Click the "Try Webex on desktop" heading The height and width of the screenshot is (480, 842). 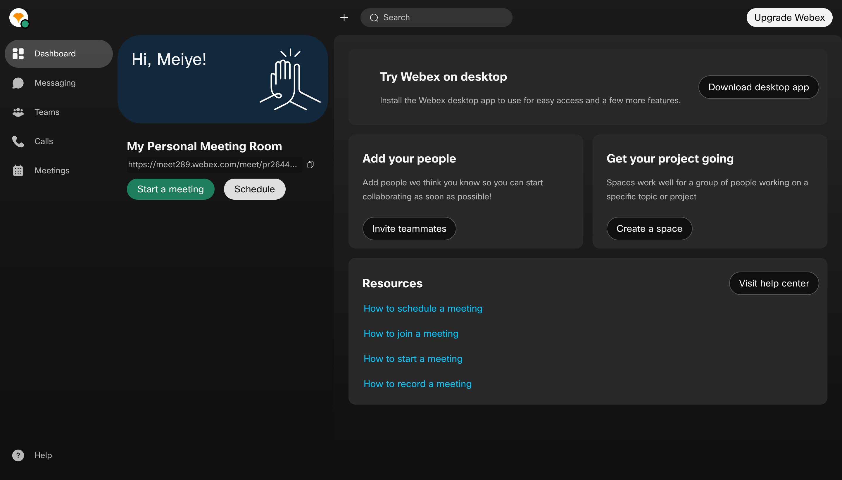click(444, 77)
